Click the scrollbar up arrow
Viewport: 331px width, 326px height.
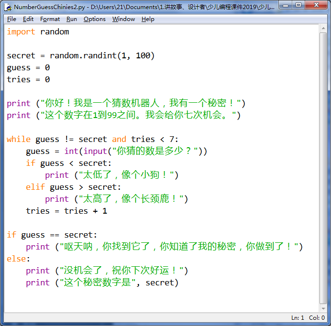pyautogui.click(x=323, y=28)
